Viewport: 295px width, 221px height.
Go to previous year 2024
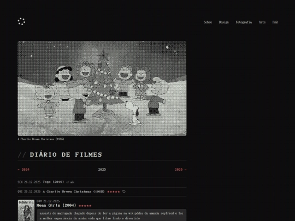23,170
